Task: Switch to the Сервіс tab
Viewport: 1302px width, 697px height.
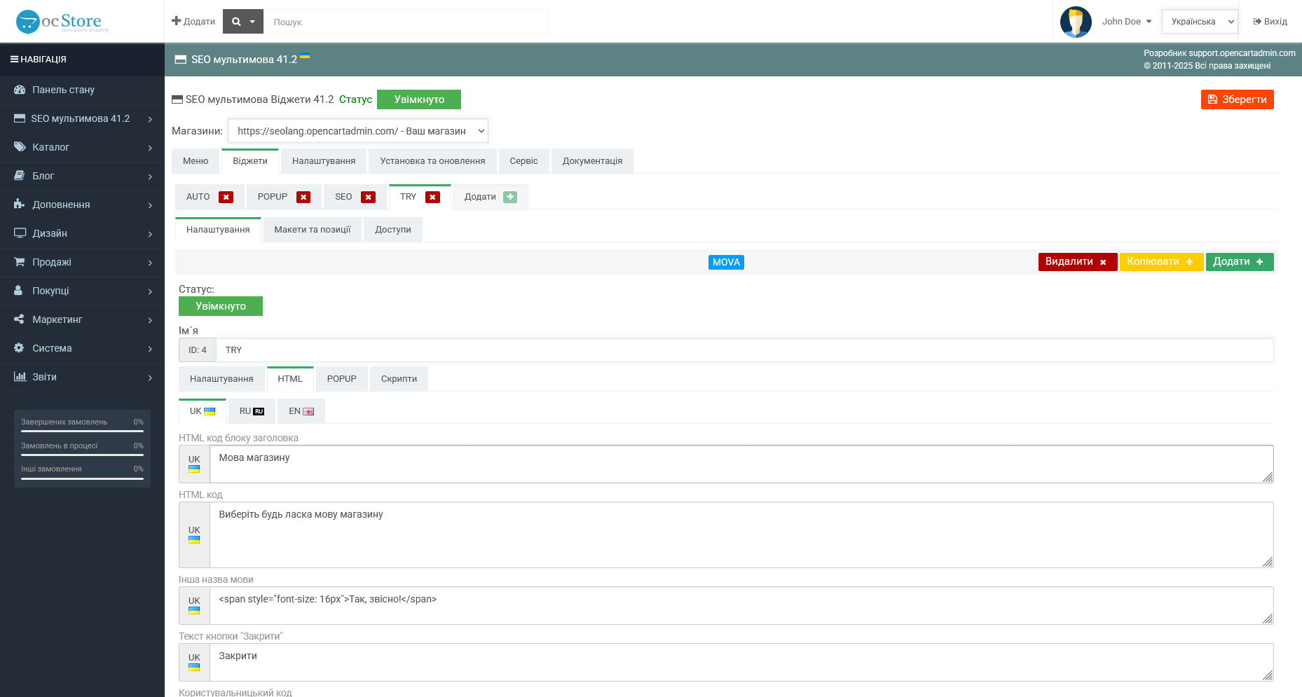Action: point(523,161)
